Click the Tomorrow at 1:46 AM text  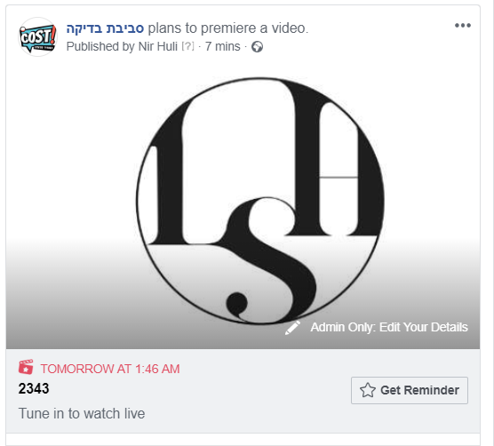pos(110,369)
